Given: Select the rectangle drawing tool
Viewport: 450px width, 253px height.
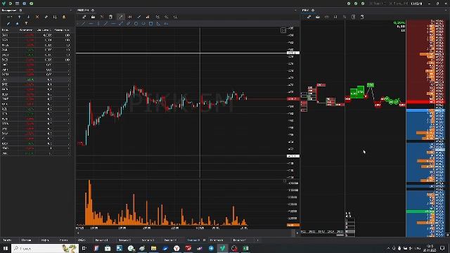Looking at the screenshot, I should pyautogui.click(x=150, y=23).
